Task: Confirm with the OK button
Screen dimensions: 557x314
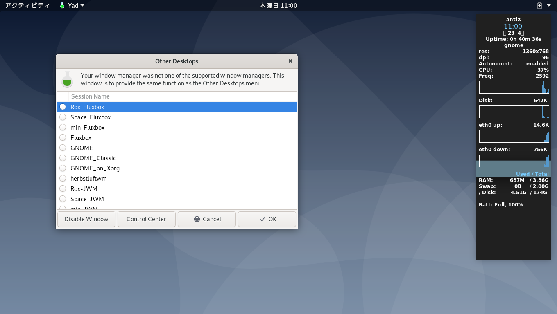Action: click(267, 219)
